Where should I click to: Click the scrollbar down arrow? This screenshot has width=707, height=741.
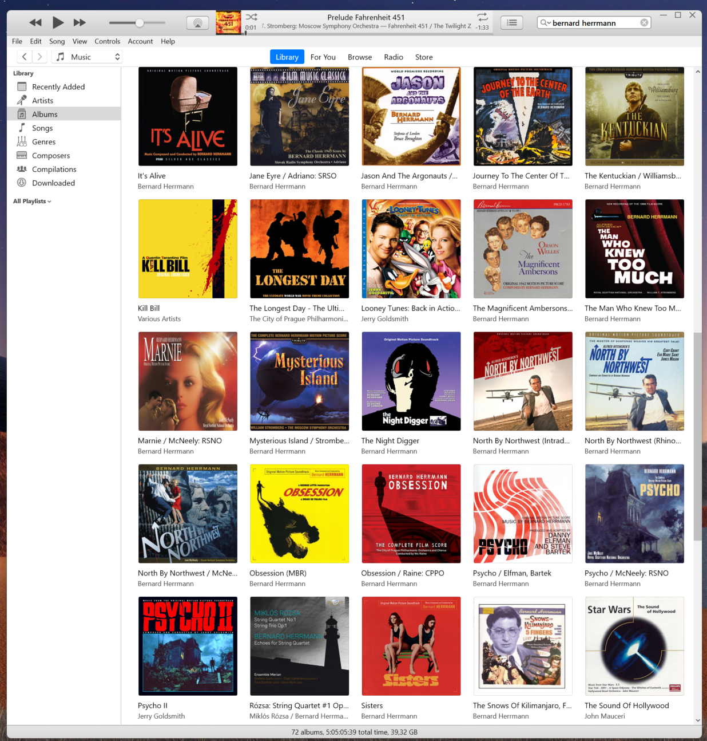click(x=698, y=720)
